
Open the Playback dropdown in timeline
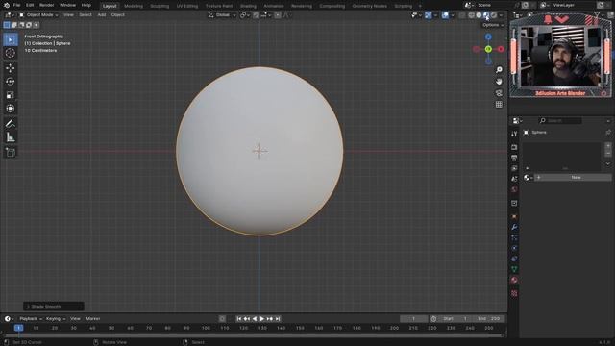coord(31,319)
